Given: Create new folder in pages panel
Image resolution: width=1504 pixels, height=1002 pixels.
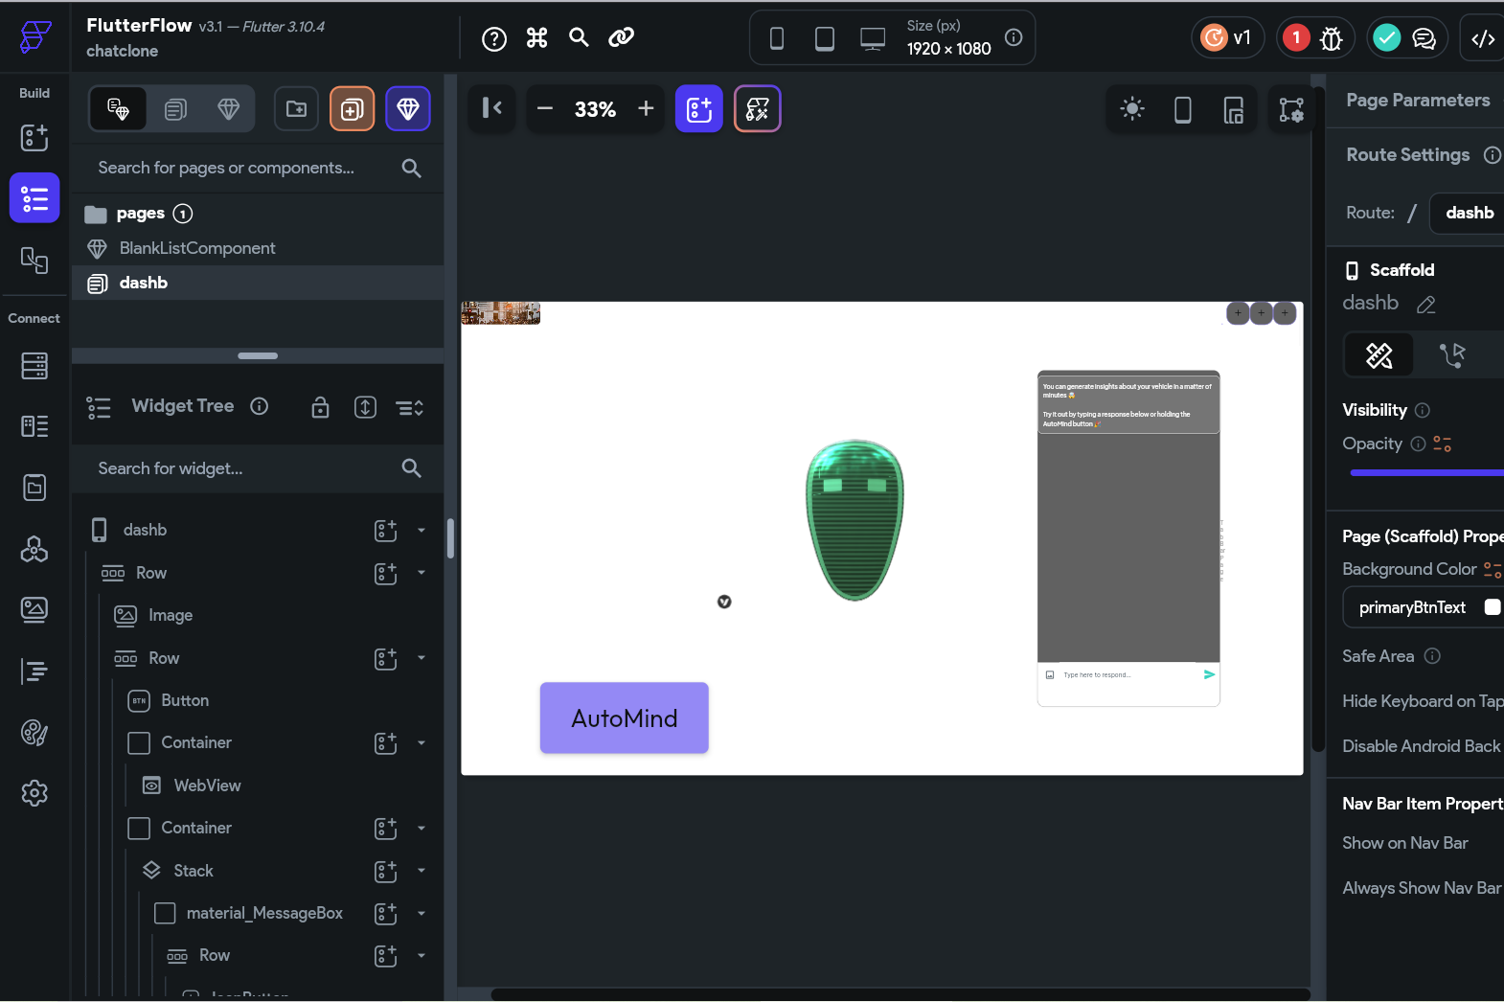Looking at the screenshot, I should tap(297, 109).
